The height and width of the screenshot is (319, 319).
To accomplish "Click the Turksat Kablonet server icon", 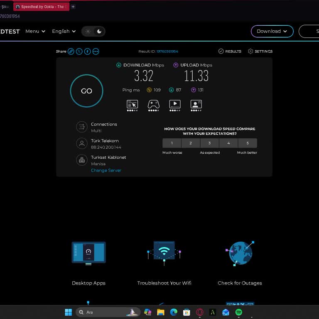I will tap(82, 160).
